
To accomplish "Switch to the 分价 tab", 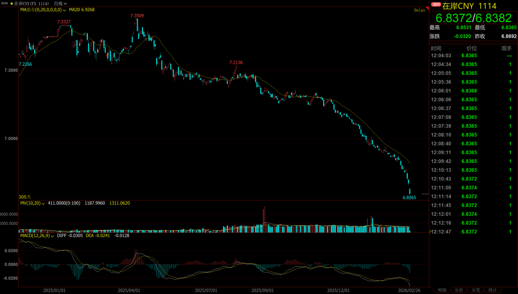I will [x=459, y=290].
